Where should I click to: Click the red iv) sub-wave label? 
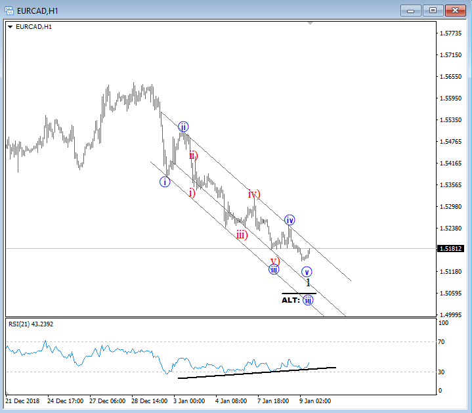pyautogui.click(x=254, y=194)
